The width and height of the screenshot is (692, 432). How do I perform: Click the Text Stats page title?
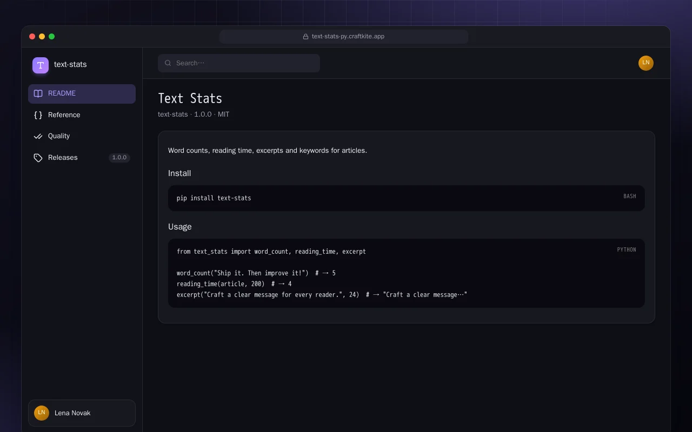[x=190, y=98]
